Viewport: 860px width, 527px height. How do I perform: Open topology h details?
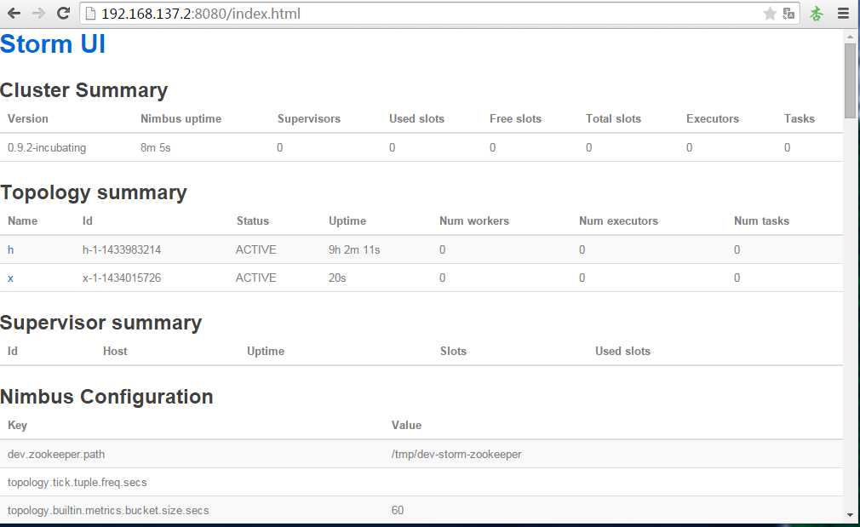coord(10,250)
